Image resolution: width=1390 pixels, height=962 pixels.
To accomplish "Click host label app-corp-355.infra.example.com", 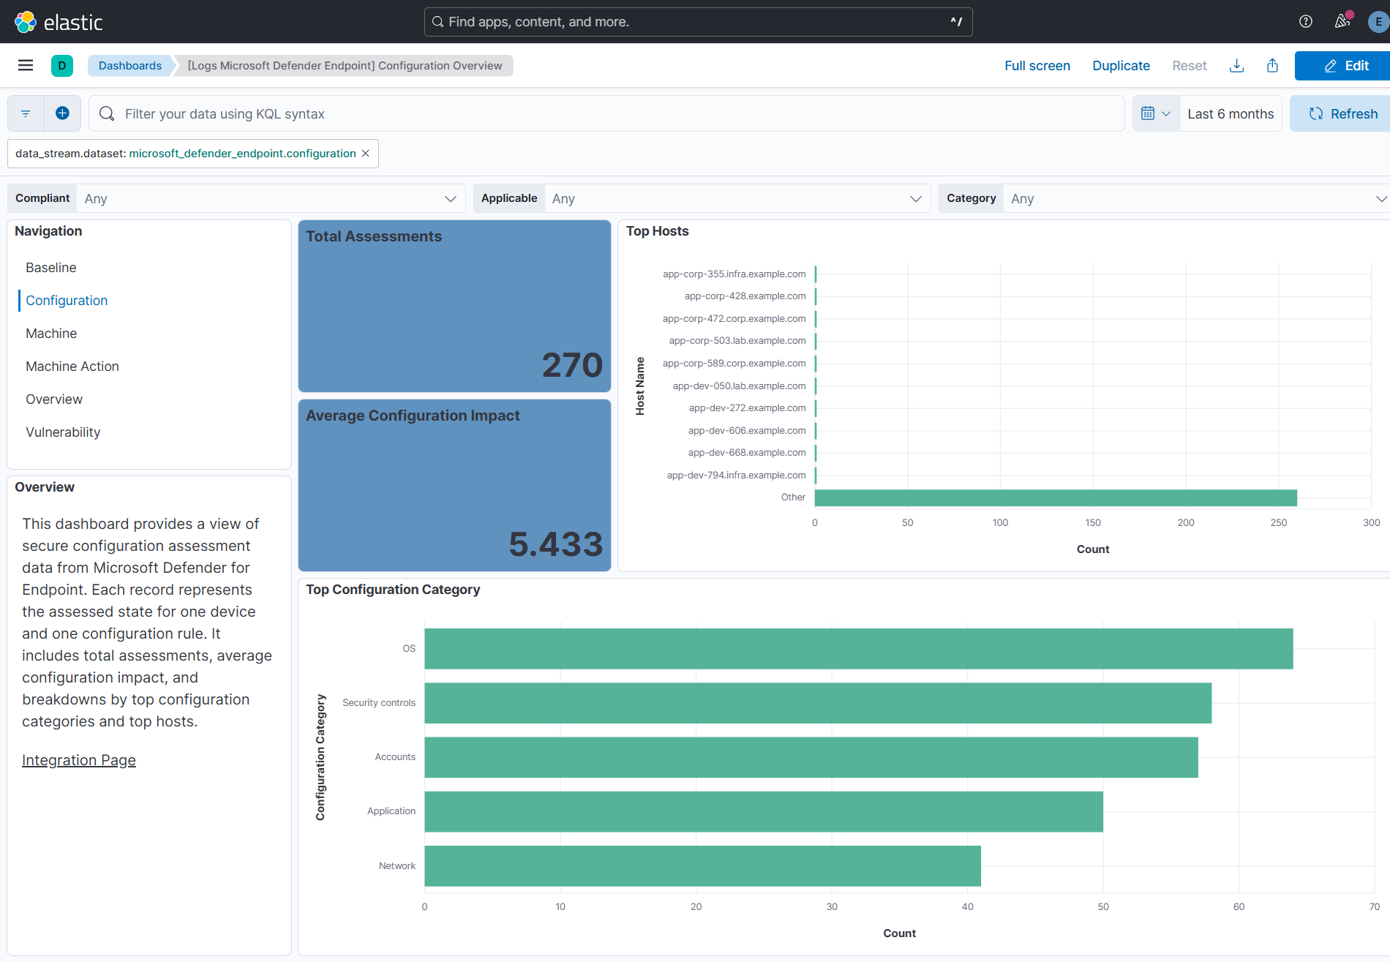I will pos(734,274).
